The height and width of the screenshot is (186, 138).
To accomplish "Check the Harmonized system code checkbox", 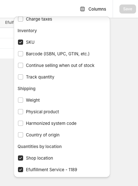I will 21,123.
